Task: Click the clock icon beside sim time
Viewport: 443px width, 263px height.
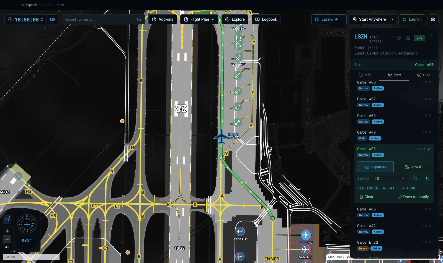Action: (10, 20)
